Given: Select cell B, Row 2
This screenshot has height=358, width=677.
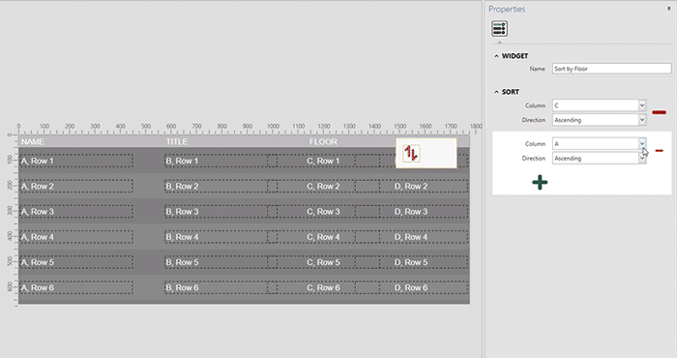Looking at the screenshot, I should click(221, 187).
